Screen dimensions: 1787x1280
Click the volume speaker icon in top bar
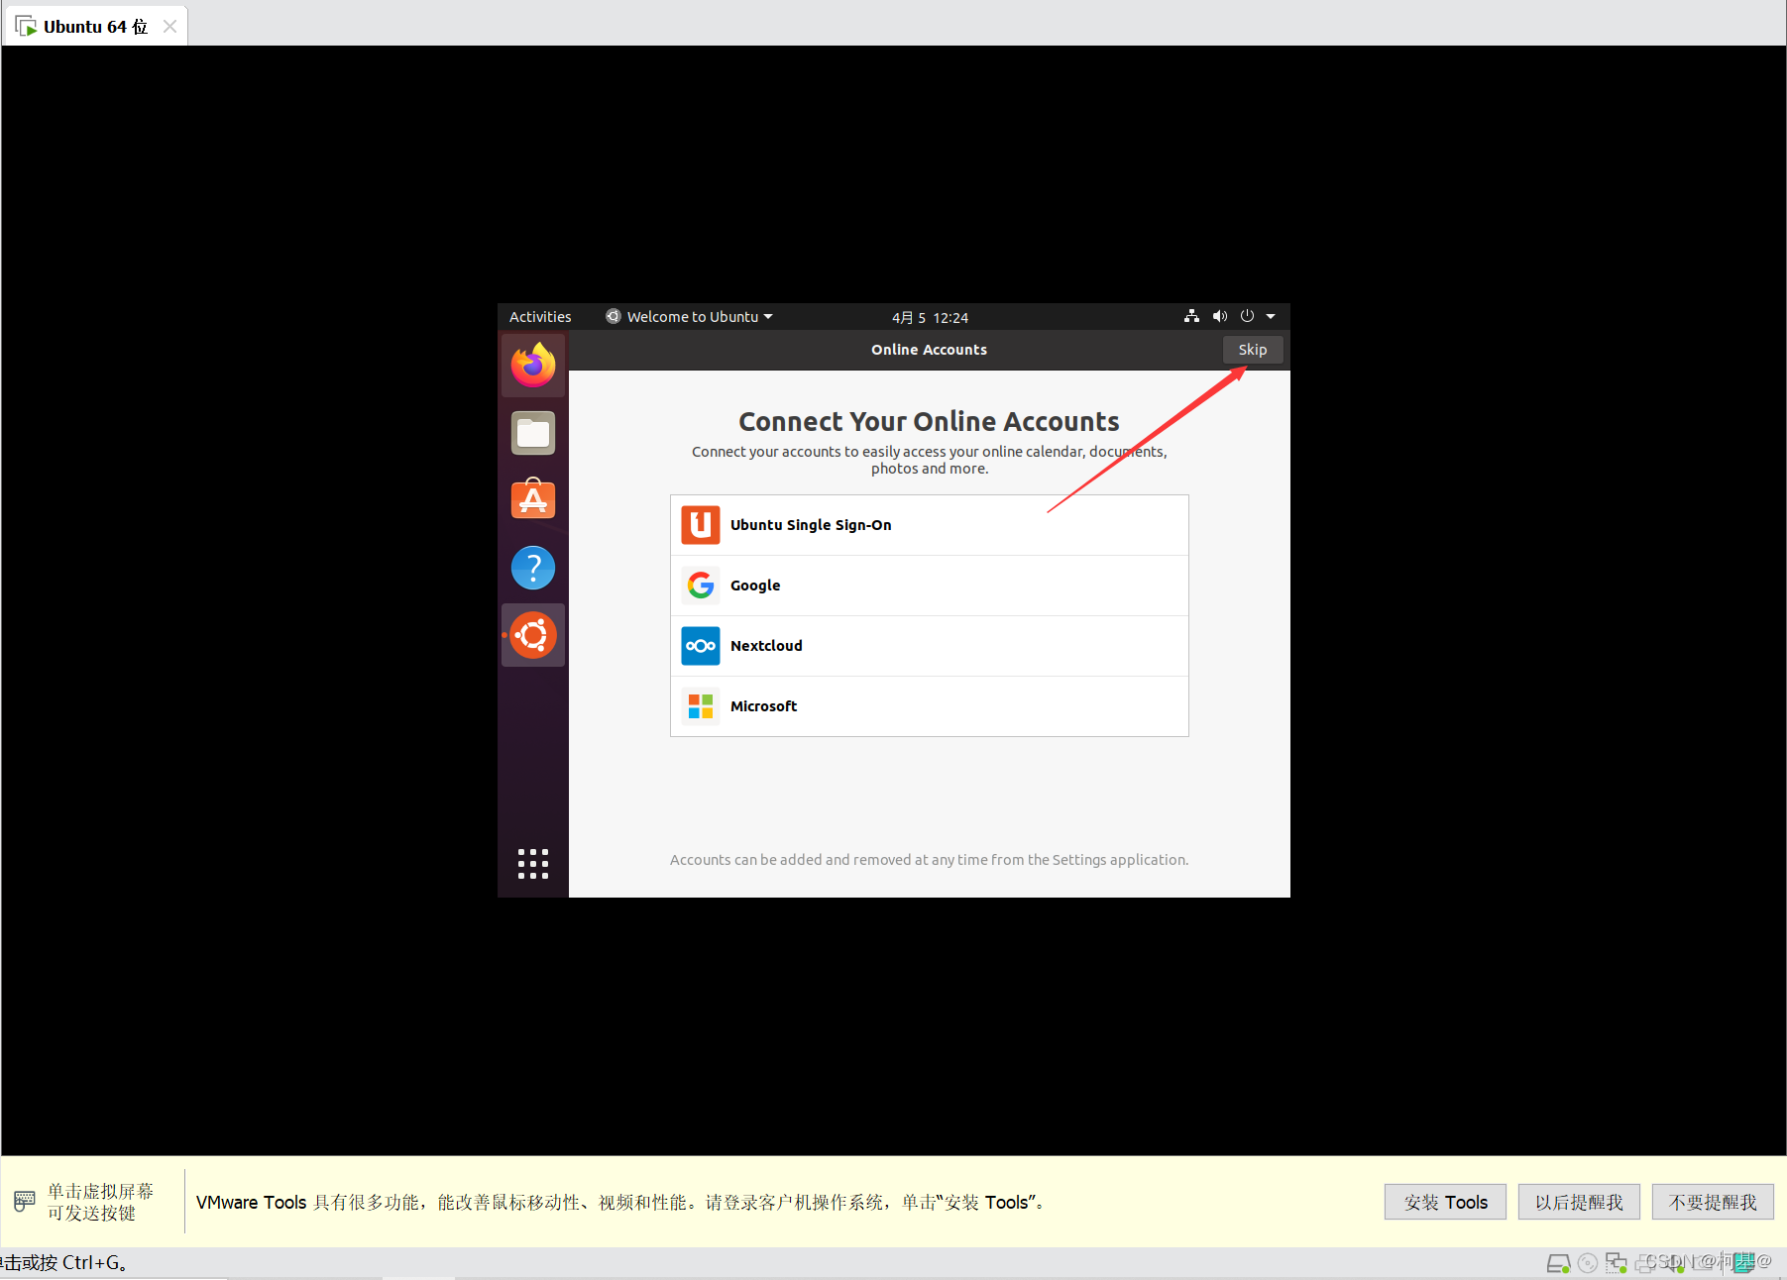point(1219,316)
